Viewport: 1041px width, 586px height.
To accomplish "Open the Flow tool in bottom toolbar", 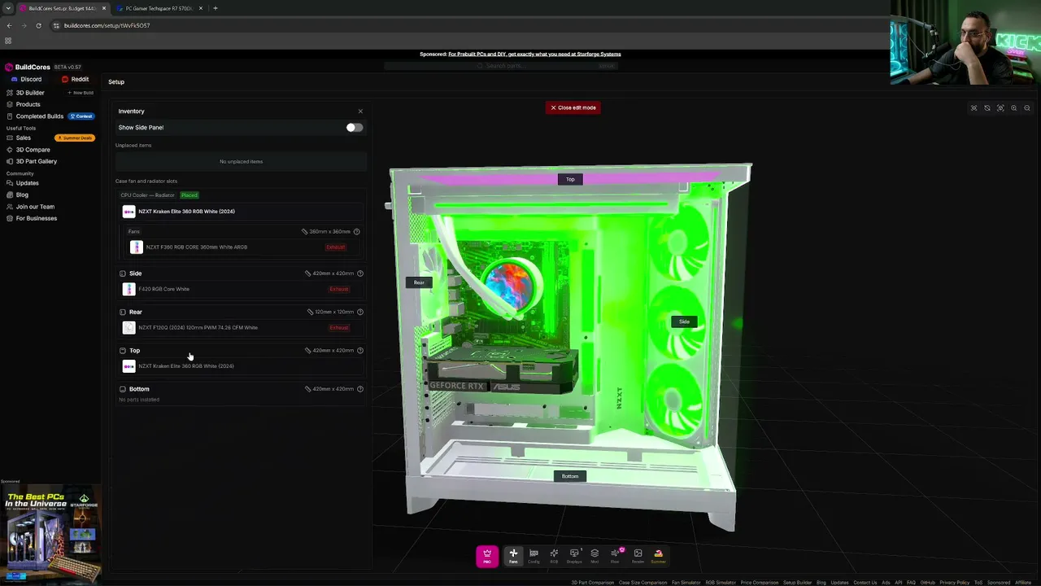I will 615,556.
